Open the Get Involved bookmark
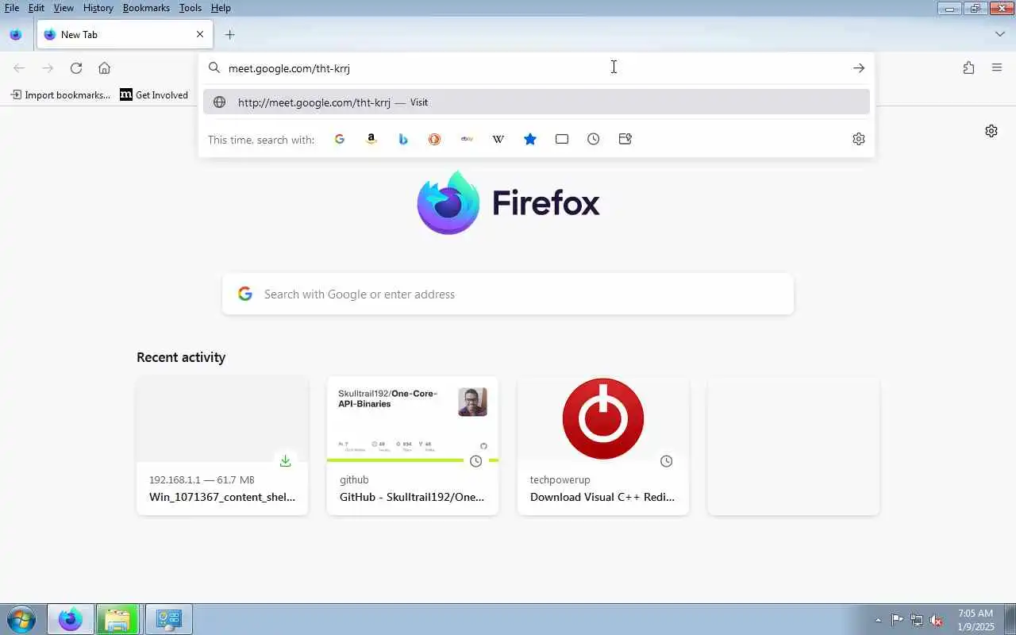 (x=154, y=95)
